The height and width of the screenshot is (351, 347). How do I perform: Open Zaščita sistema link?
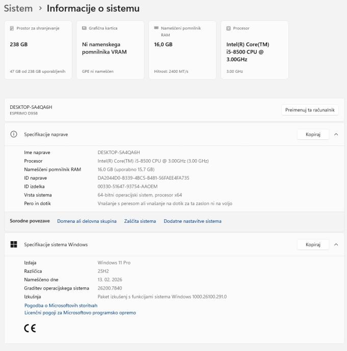(140, 221)
